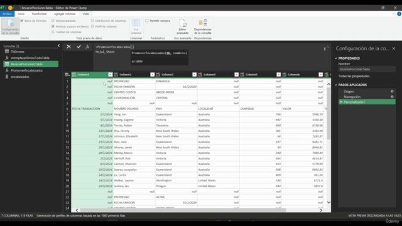Screen dimensions: 402x226
Task: Toggle Calidad de columnas checkbox
Action: tap(53, 32)
